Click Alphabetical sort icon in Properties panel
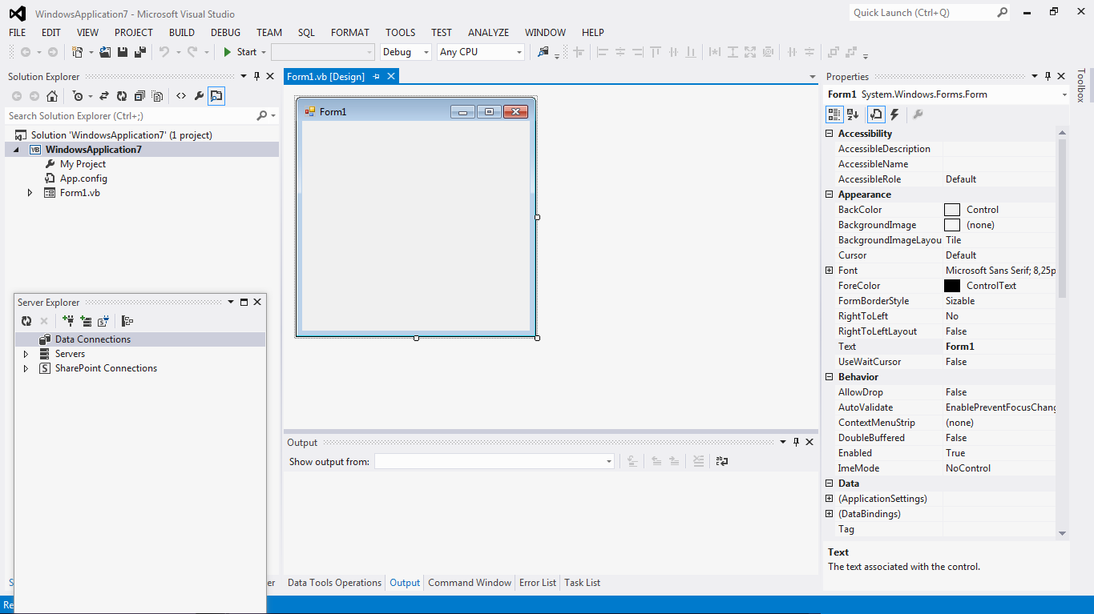Screen dimensions: 1094x614 [853, 114]
